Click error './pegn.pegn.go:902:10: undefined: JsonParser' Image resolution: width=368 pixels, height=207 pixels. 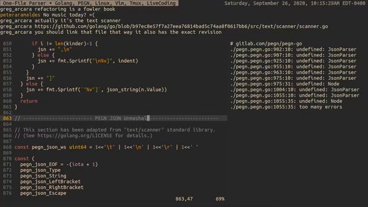pyautogui.click(x=293, y=49)
